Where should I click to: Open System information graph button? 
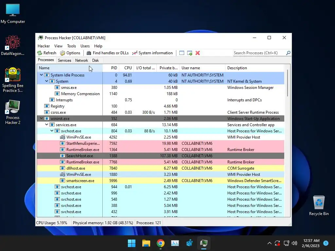(x=152, y=53)
